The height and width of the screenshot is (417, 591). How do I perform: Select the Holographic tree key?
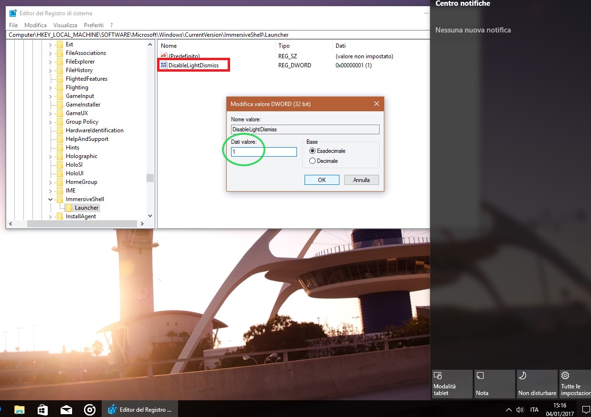click(82, 156)
